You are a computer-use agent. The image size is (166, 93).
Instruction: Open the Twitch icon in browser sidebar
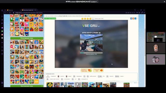(x=2, y=23)
